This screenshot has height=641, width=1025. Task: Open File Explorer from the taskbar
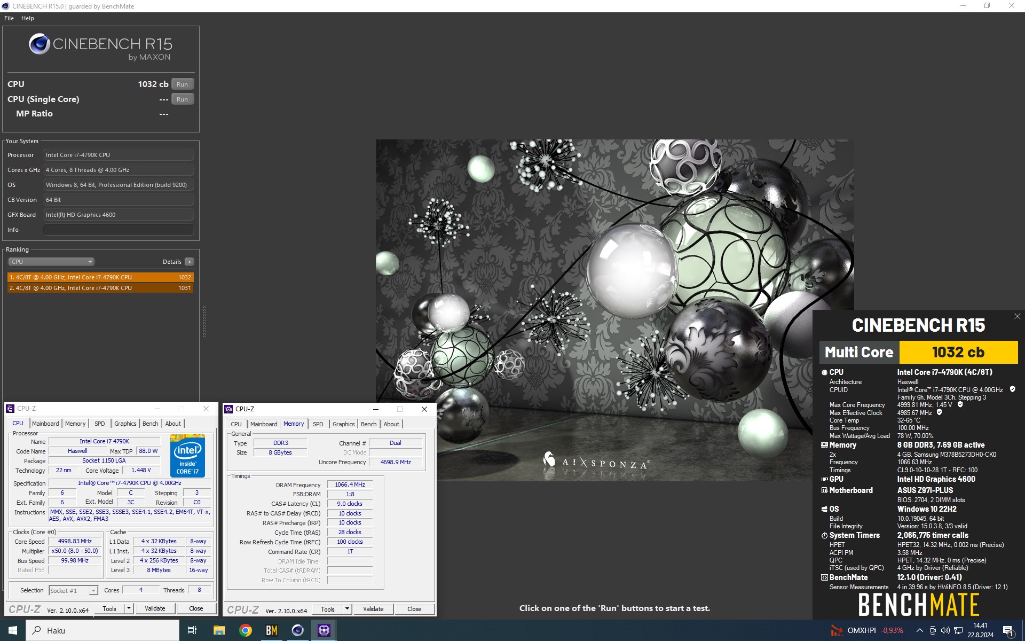219,630
